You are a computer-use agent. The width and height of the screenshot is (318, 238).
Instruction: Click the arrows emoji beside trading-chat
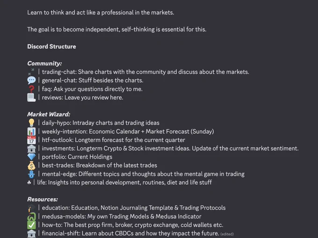[31, 72]
